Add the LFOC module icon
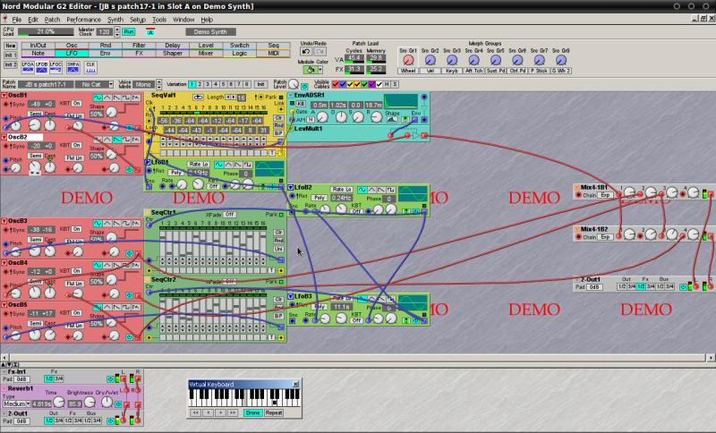 (x=55, y=67)
